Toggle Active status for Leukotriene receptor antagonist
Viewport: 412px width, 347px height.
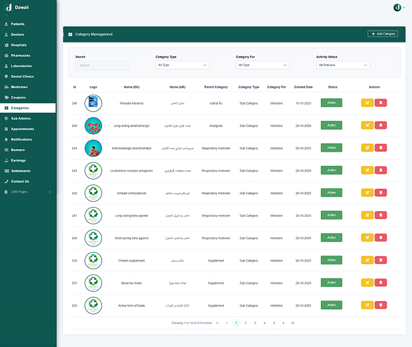coord(331,171)
